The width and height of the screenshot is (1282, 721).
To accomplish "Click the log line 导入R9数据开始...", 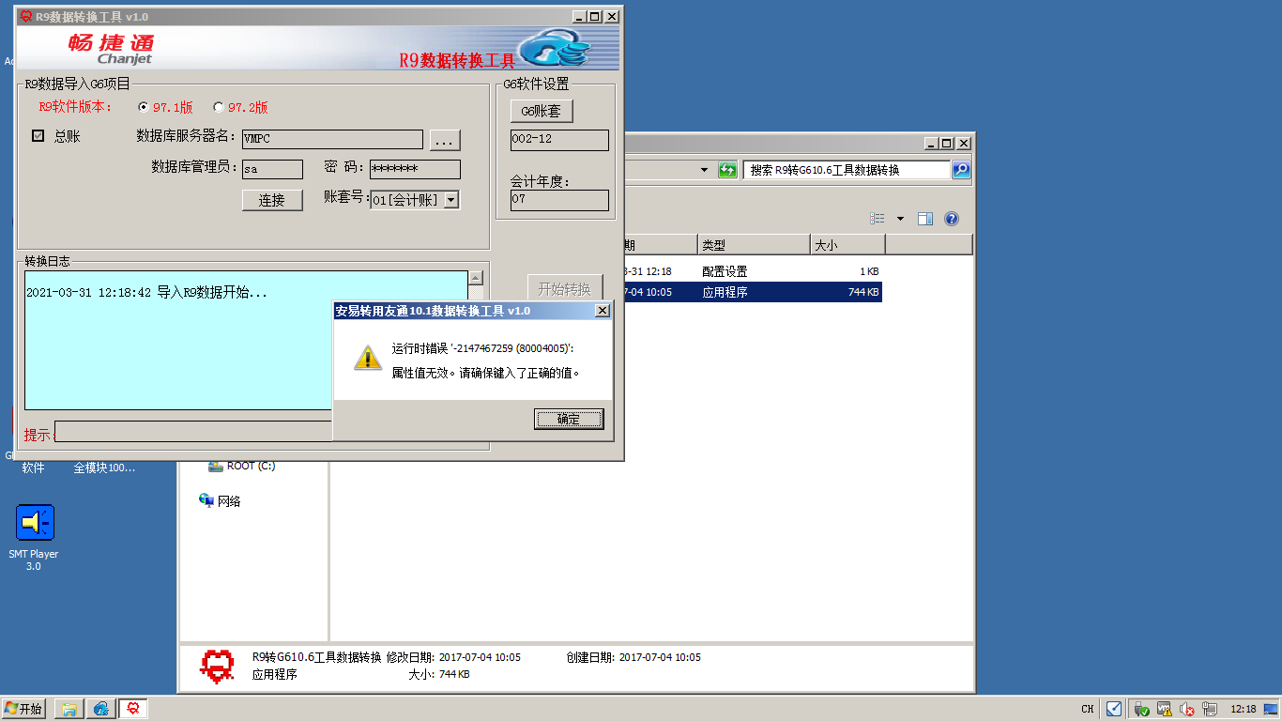I will pyautogui.click(x=146, y=293).
